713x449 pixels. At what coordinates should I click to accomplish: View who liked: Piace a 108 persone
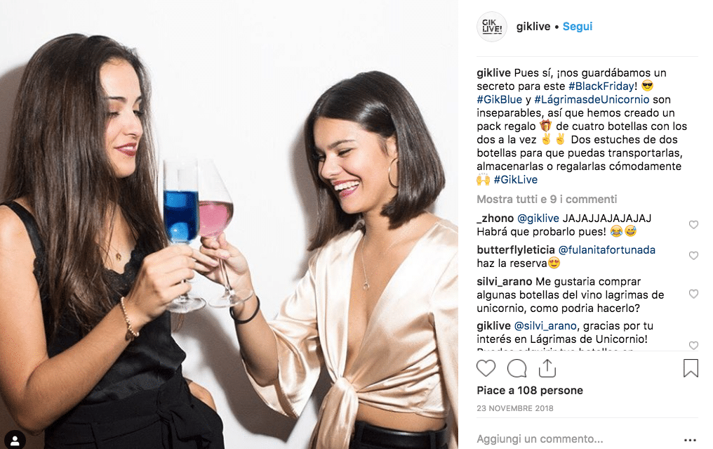tap(530, 390)
